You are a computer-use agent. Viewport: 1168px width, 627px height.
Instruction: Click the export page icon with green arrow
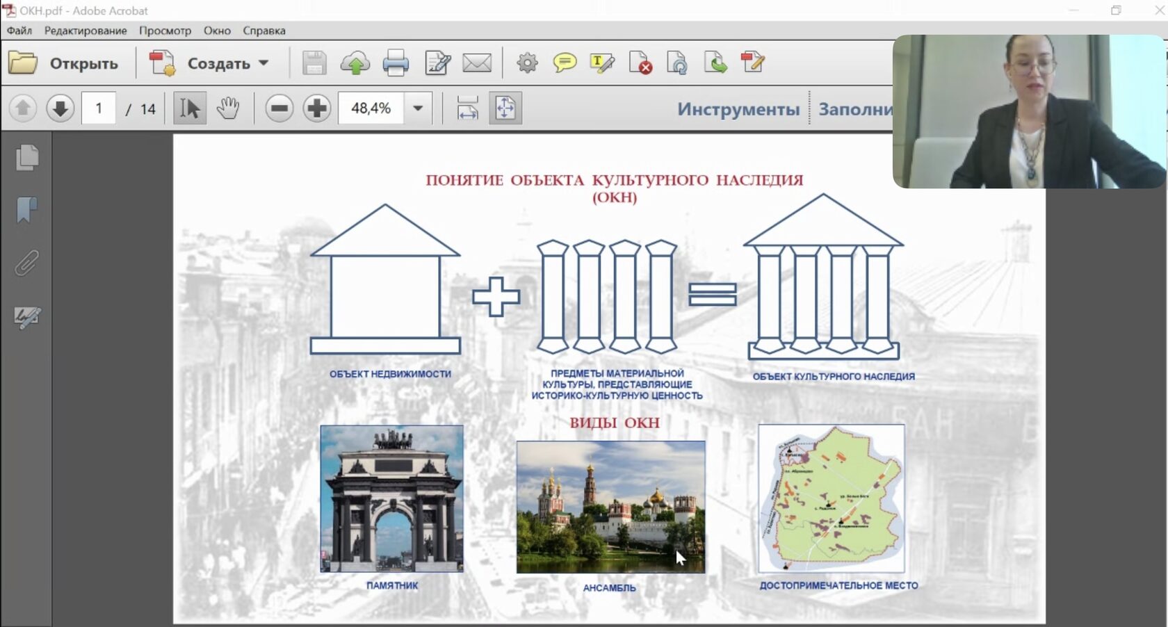coord(715,63)
